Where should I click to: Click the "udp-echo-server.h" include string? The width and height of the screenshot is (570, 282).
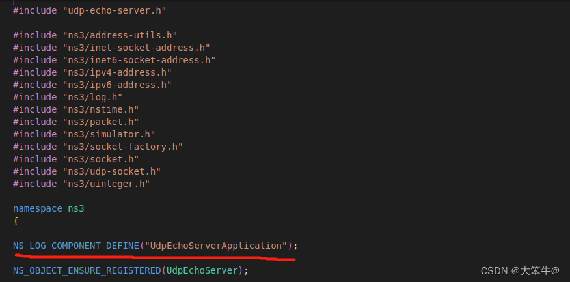(x=115, y=10)
